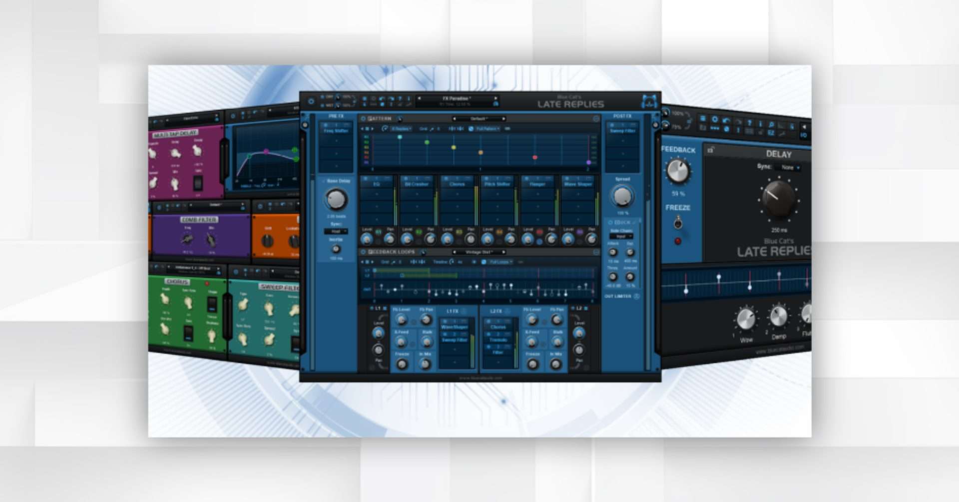The image size is (959, 502).
Task: Click the Duck Amount knob
Action: 630,277
